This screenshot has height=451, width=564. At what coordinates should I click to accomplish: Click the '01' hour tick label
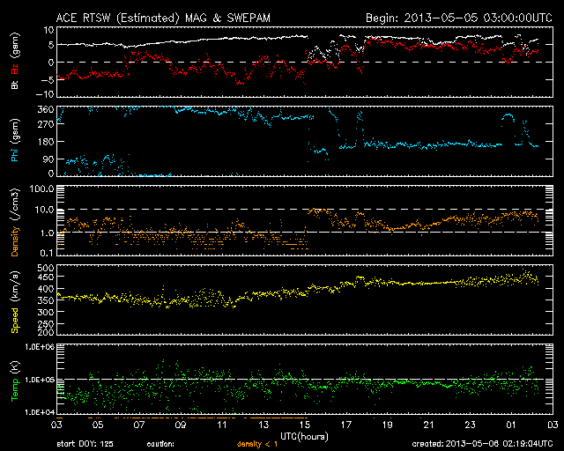[x=511, y=425]
